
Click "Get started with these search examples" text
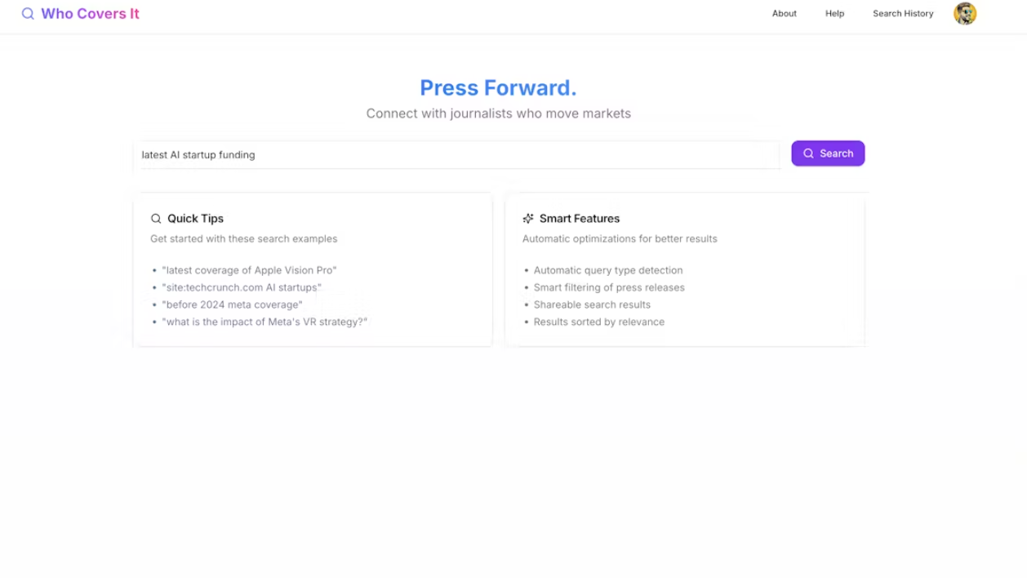(x=243, y=239)
